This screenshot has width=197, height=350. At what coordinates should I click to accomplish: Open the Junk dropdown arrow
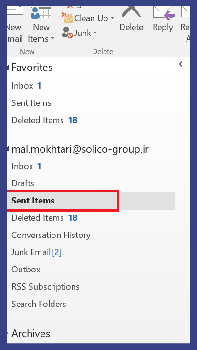click(x=95, y=33)
